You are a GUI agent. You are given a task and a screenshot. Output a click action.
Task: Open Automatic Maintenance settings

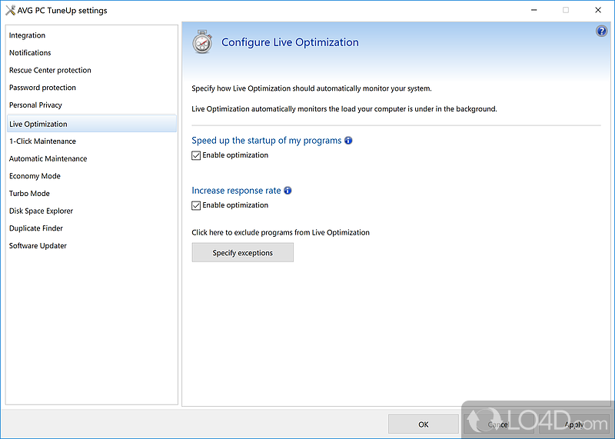coord(48,159)
